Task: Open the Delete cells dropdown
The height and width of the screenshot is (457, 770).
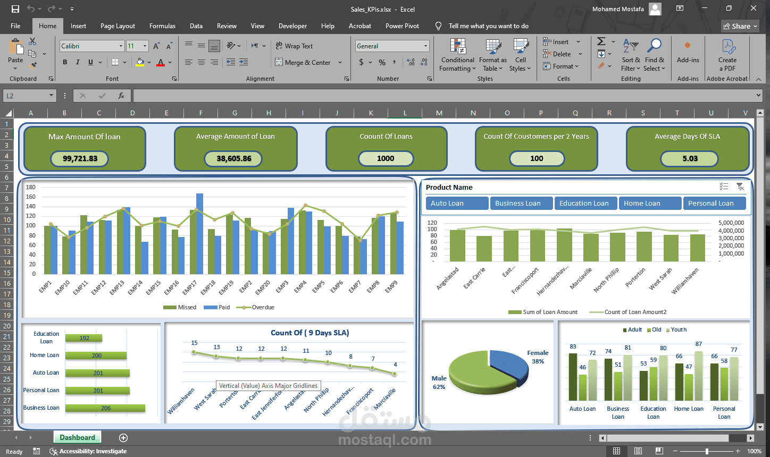Action: coord(580,54)
